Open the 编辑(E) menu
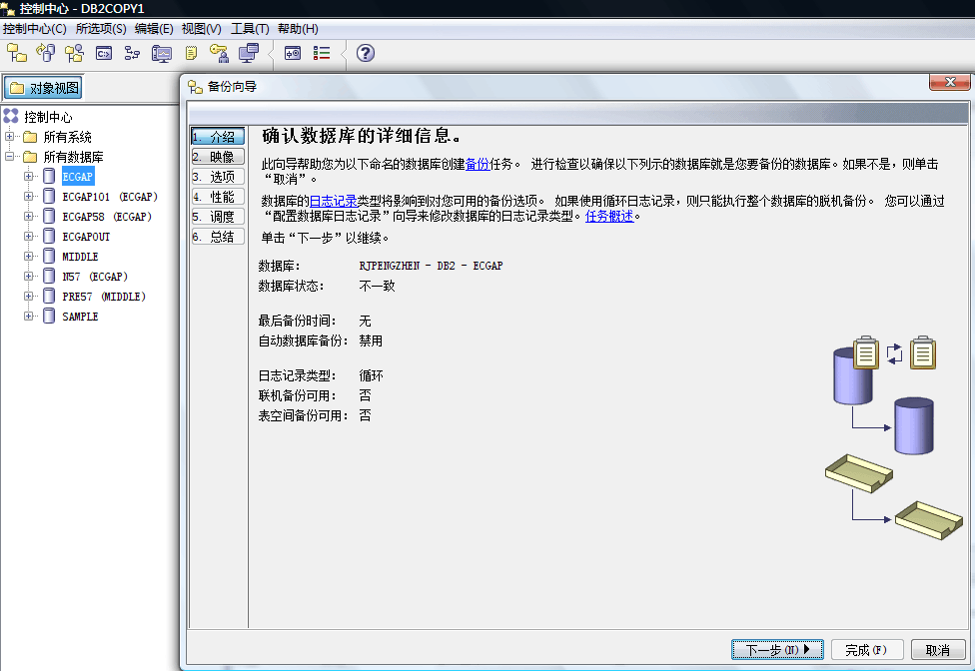This screenshot has height=671, width=975. pyautogui.click(x=154, y=29)
